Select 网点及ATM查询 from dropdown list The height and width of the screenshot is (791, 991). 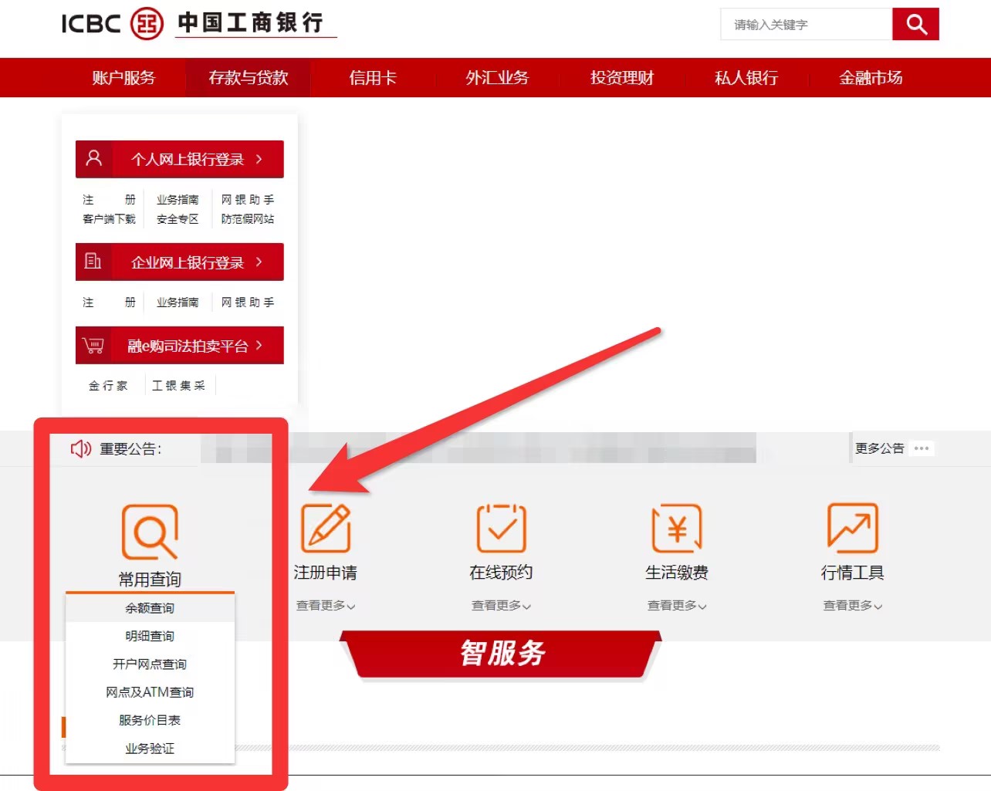click(x=150, y=692)
